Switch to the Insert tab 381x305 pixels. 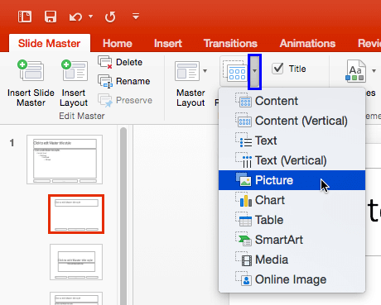(168, 43)
